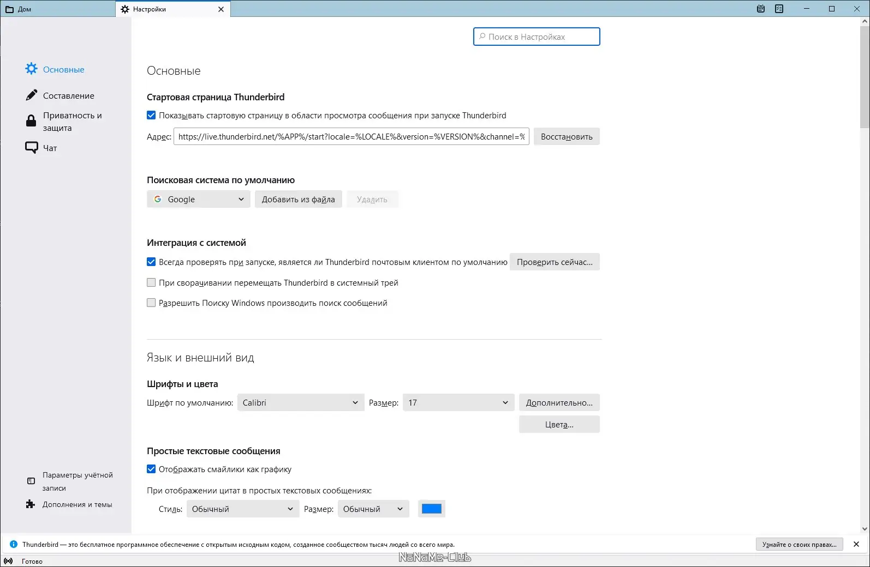
Task: Click the Интеграция с системой heading
Action: click(x=196, y=243)
